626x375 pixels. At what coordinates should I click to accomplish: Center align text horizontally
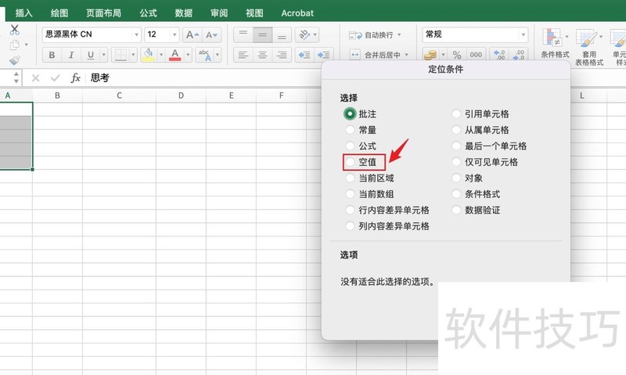262,55
